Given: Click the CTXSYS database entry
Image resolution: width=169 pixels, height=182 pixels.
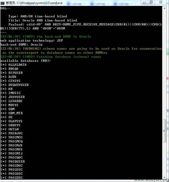Looking at the screenshot, I should click(10, 81).
